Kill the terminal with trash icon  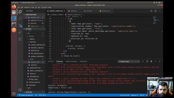[151, 61]
